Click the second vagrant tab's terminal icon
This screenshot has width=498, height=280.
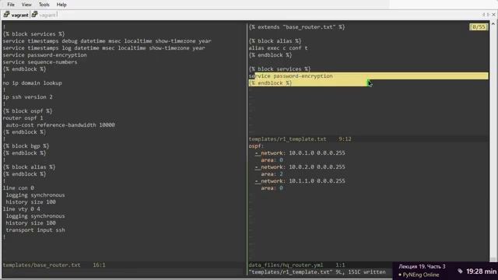pyautogui.click(x=34, y=14)
